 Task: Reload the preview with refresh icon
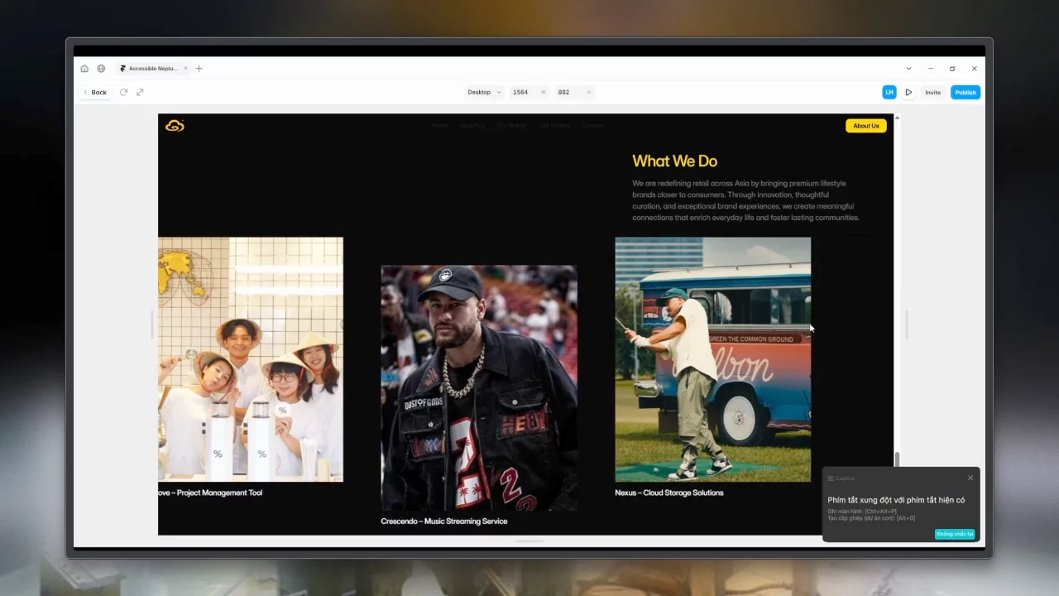(x=123, y=92)
